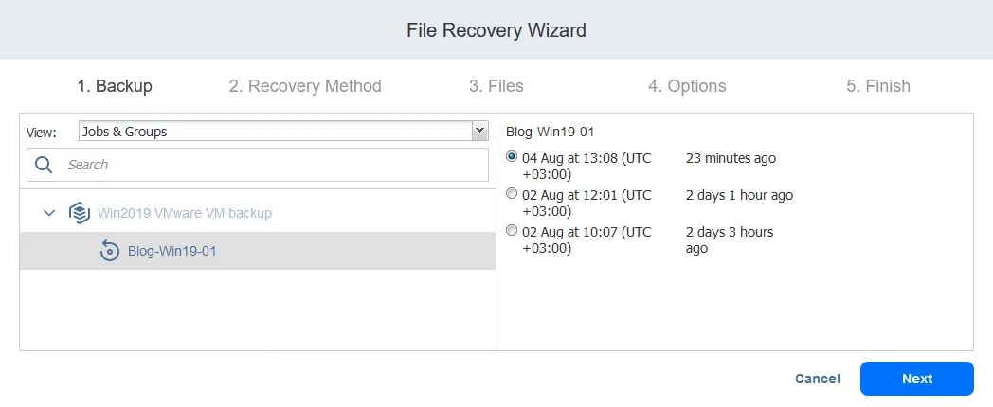Click the Win2019 VMware VM backup job icon
The image size is (993, 407).
point(80,213)
